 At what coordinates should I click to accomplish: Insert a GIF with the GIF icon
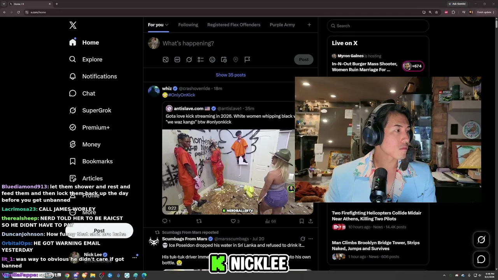click(x=177, y=59)
